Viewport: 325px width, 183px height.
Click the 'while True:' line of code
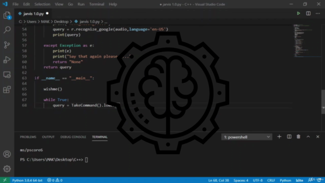click(56, 100)
